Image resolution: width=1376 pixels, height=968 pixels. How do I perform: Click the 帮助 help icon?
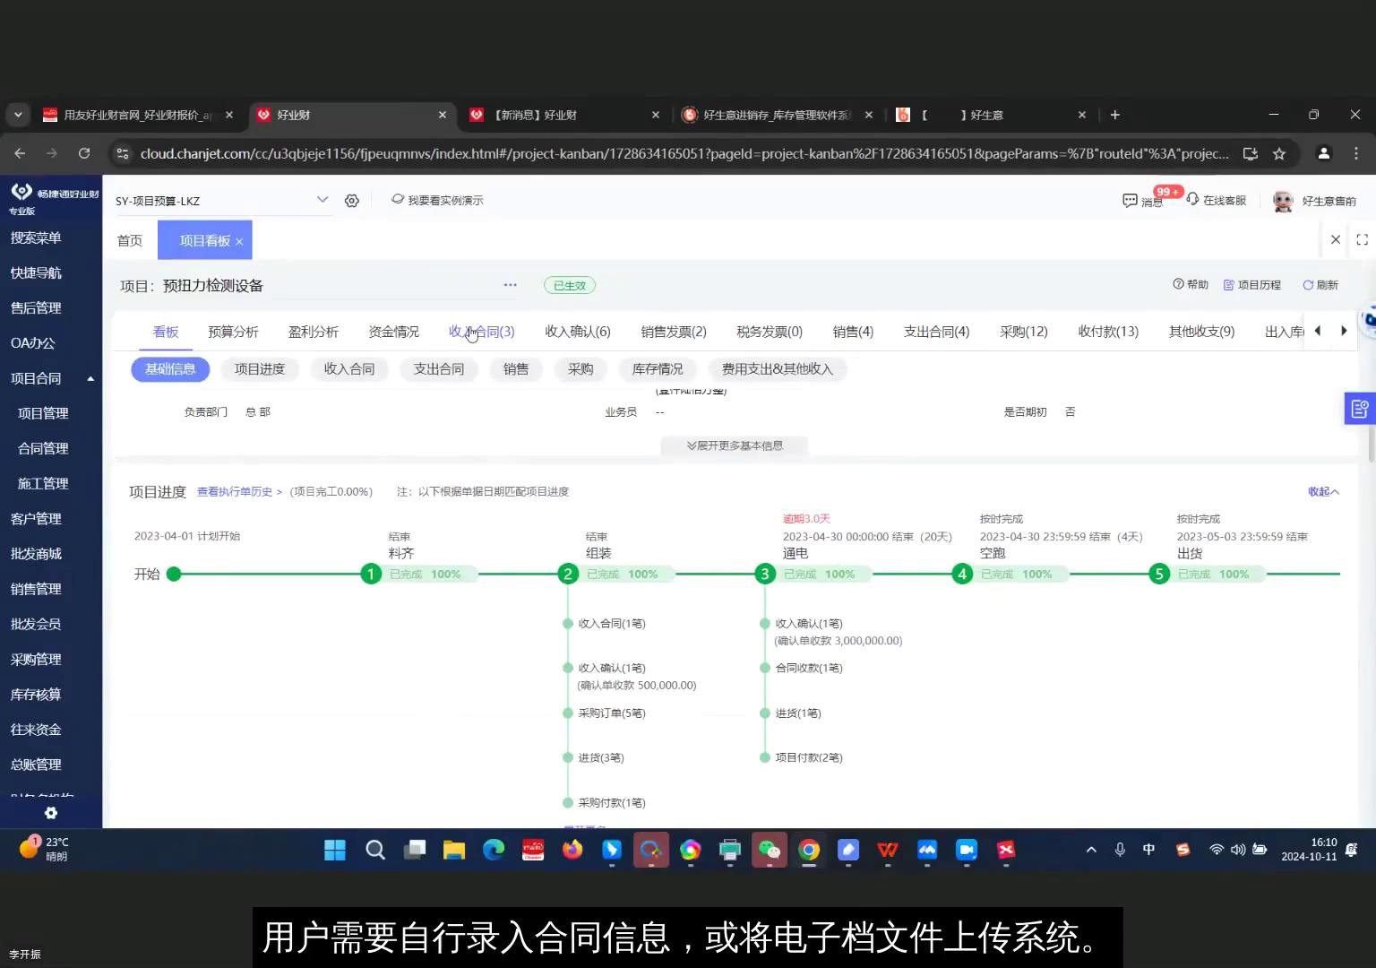[x=1190, y=284]
